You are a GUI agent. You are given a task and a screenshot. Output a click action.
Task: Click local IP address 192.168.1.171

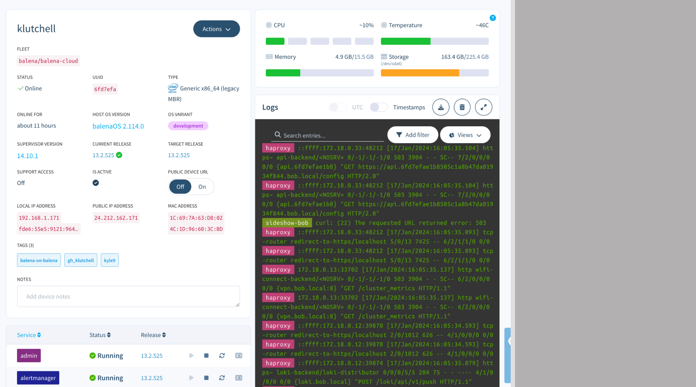point(39,218)
